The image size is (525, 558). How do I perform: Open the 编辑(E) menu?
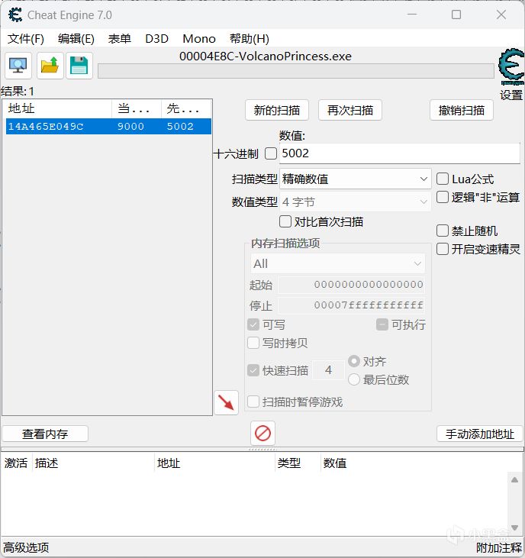76,38
